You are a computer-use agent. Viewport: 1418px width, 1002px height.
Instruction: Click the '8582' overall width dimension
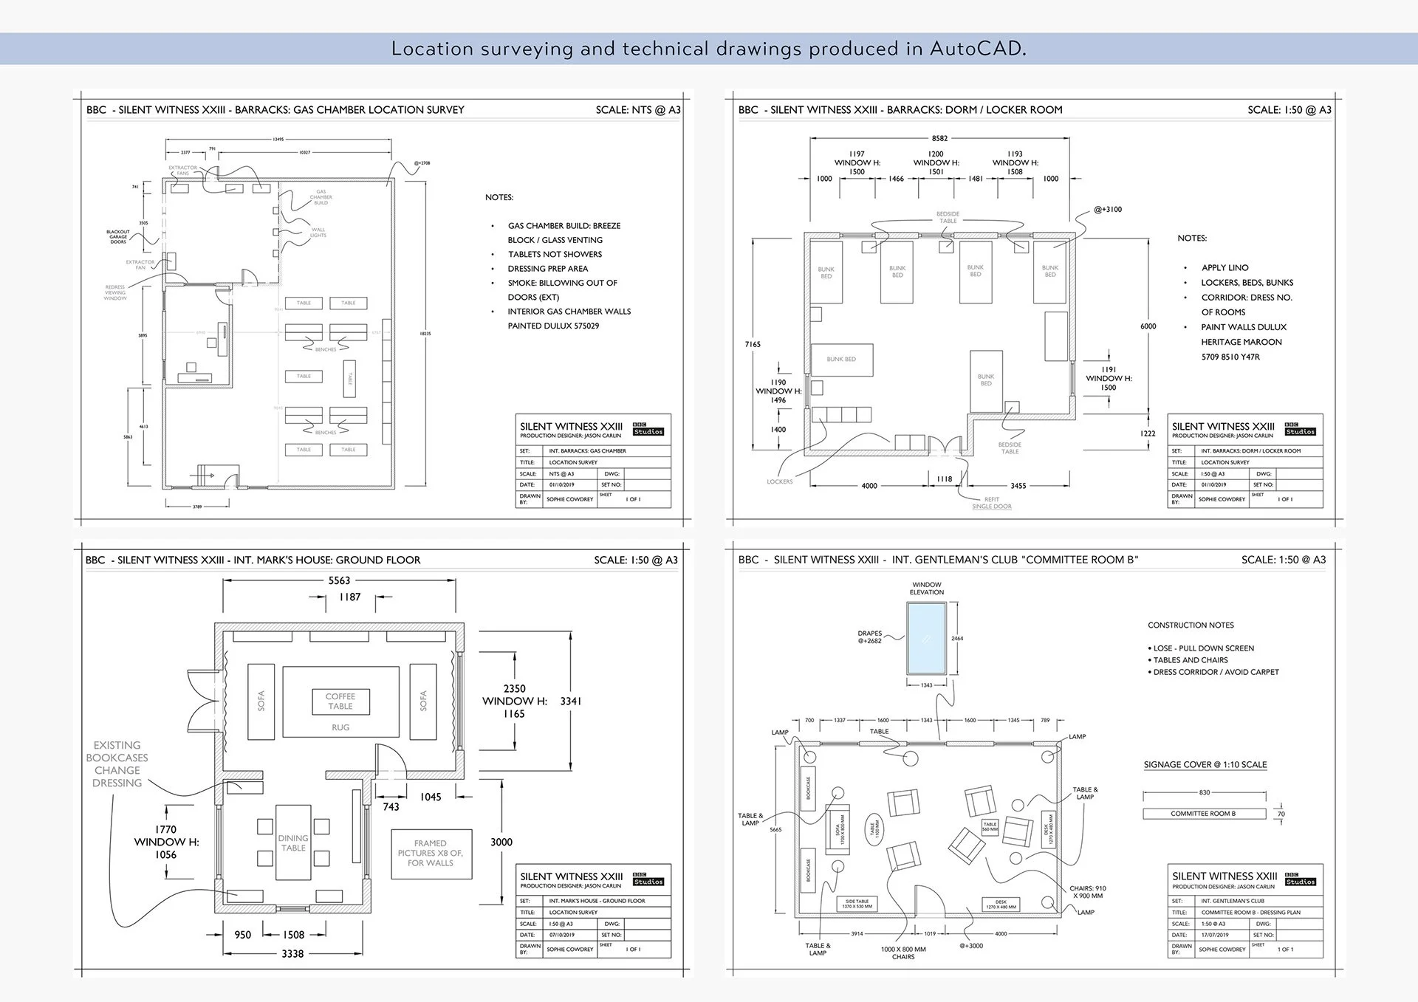939,138
